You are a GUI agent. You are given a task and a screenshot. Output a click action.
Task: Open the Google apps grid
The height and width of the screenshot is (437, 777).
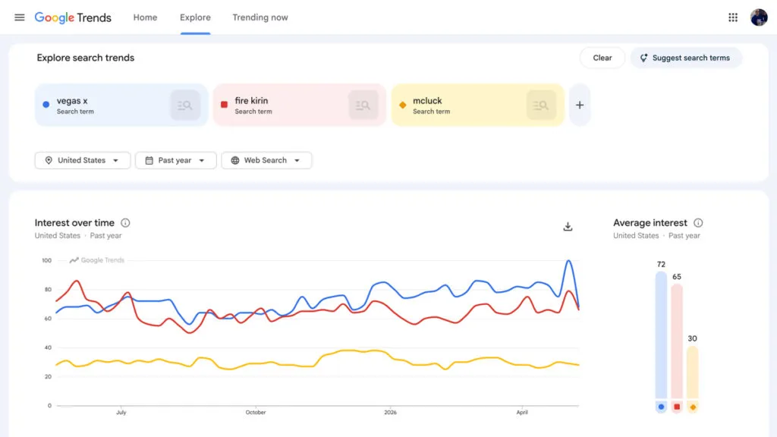(733, 17)
